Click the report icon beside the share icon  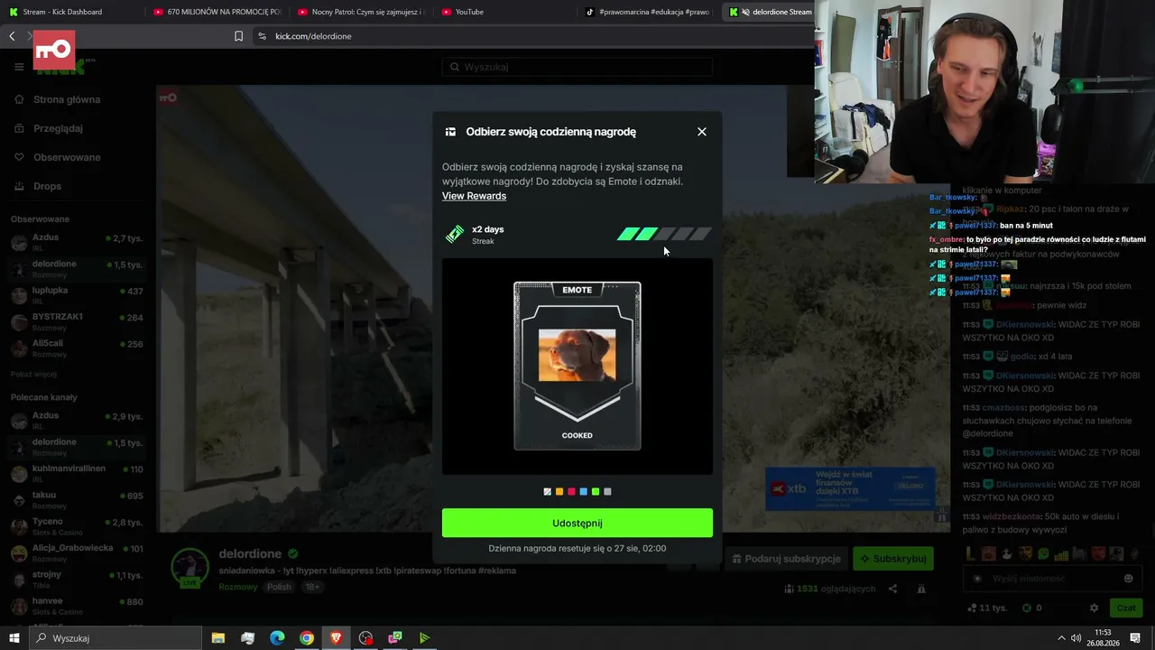[921, 589]
